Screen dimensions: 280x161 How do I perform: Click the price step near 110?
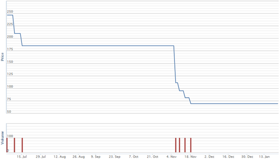(177, 82)
